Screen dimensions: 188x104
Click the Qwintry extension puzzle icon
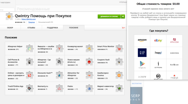pyautogui.click(x=9, y=16)
